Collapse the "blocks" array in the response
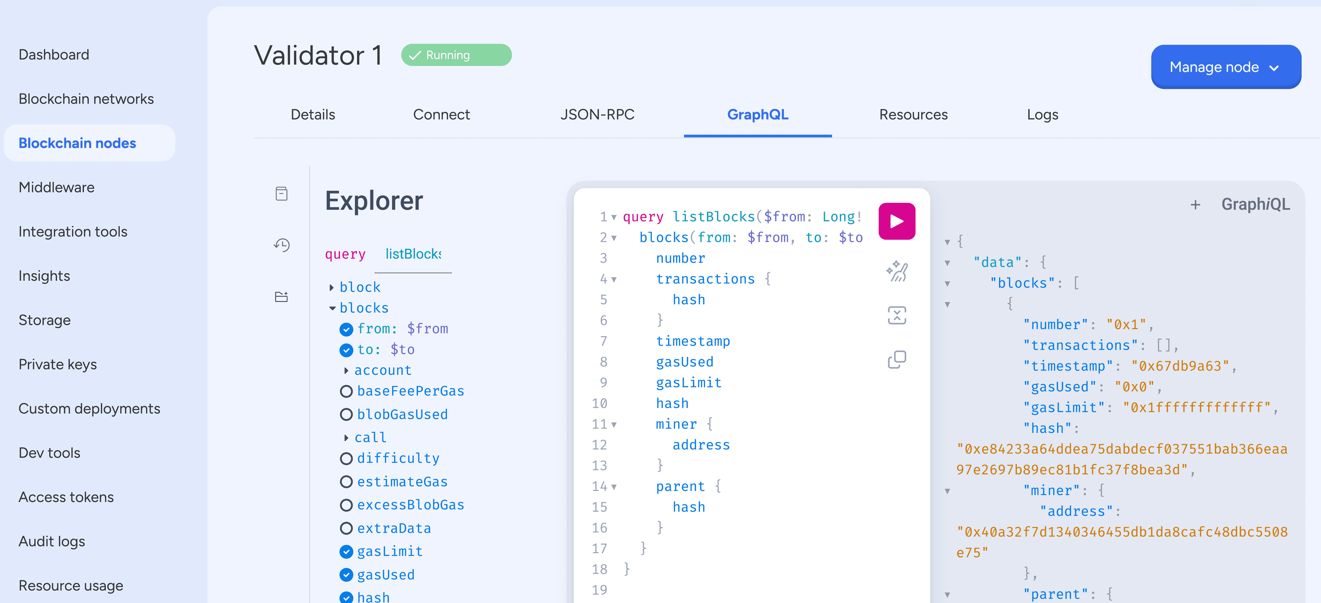This screenshot has width=1321, height=603. 947,284
